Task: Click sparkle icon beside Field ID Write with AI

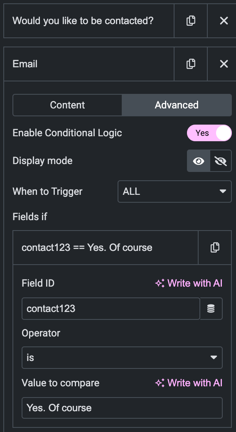Action: [x=160, y=283]
